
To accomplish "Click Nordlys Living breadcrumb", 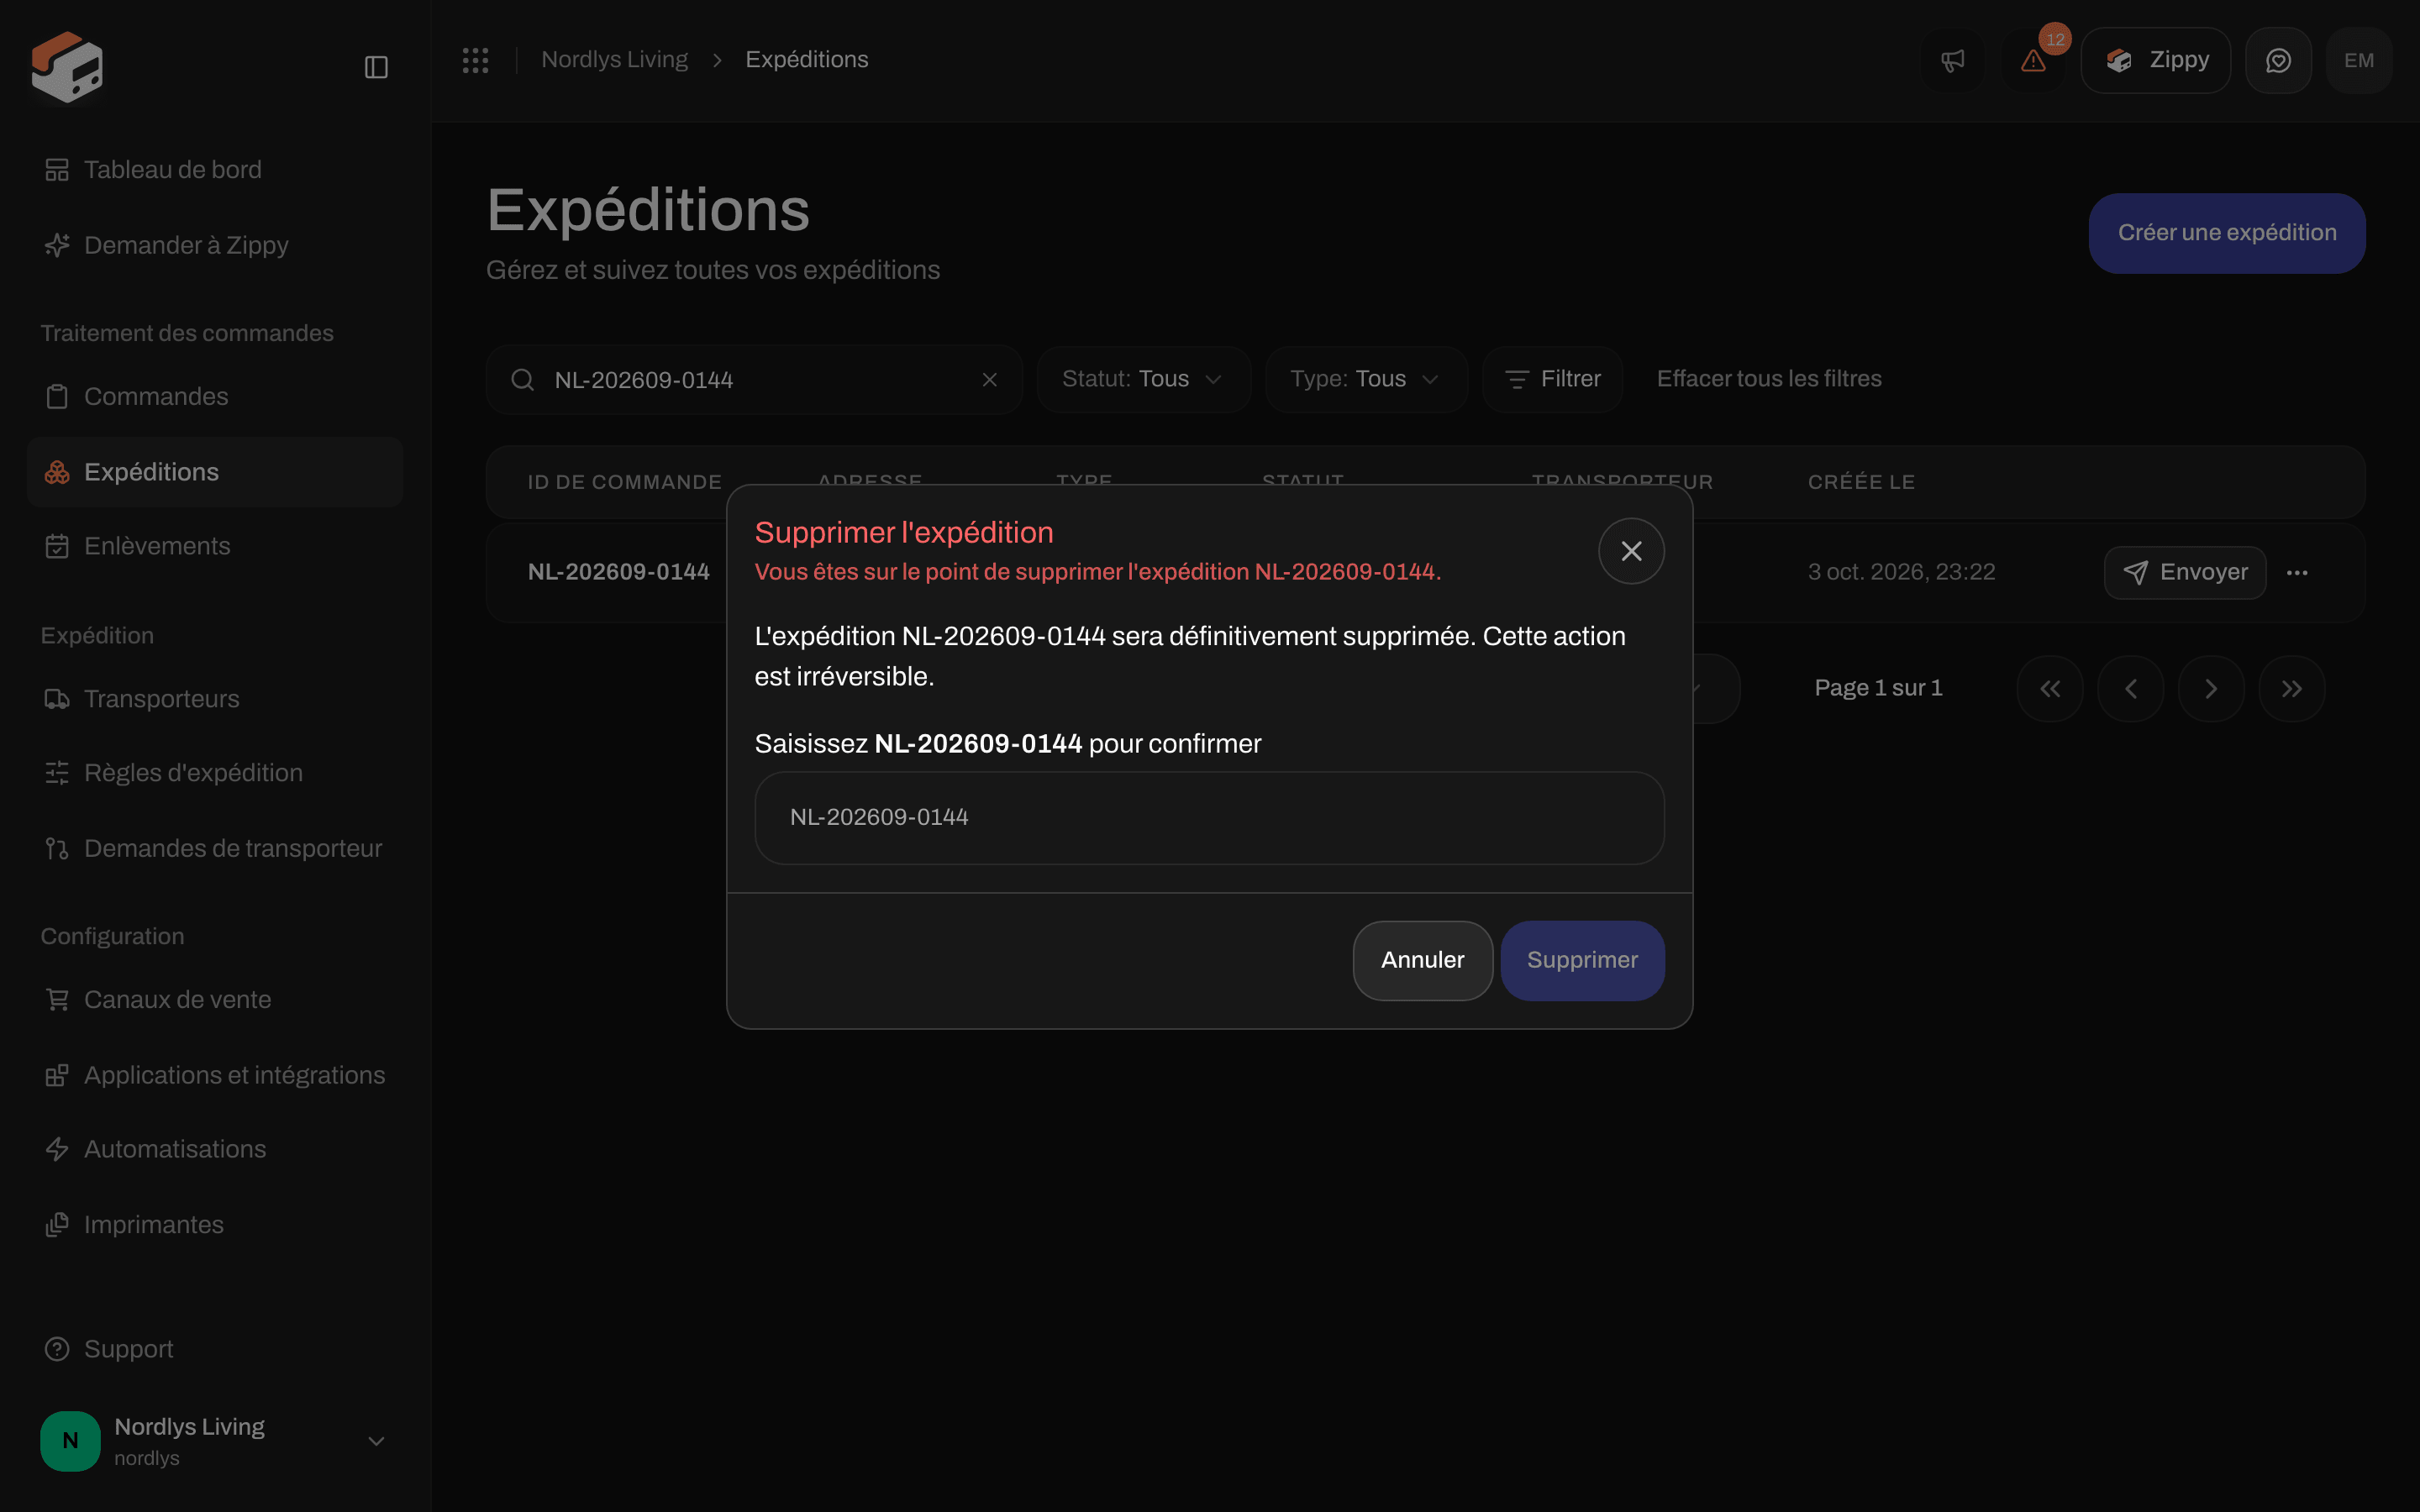I will click(x=614, y=60).
